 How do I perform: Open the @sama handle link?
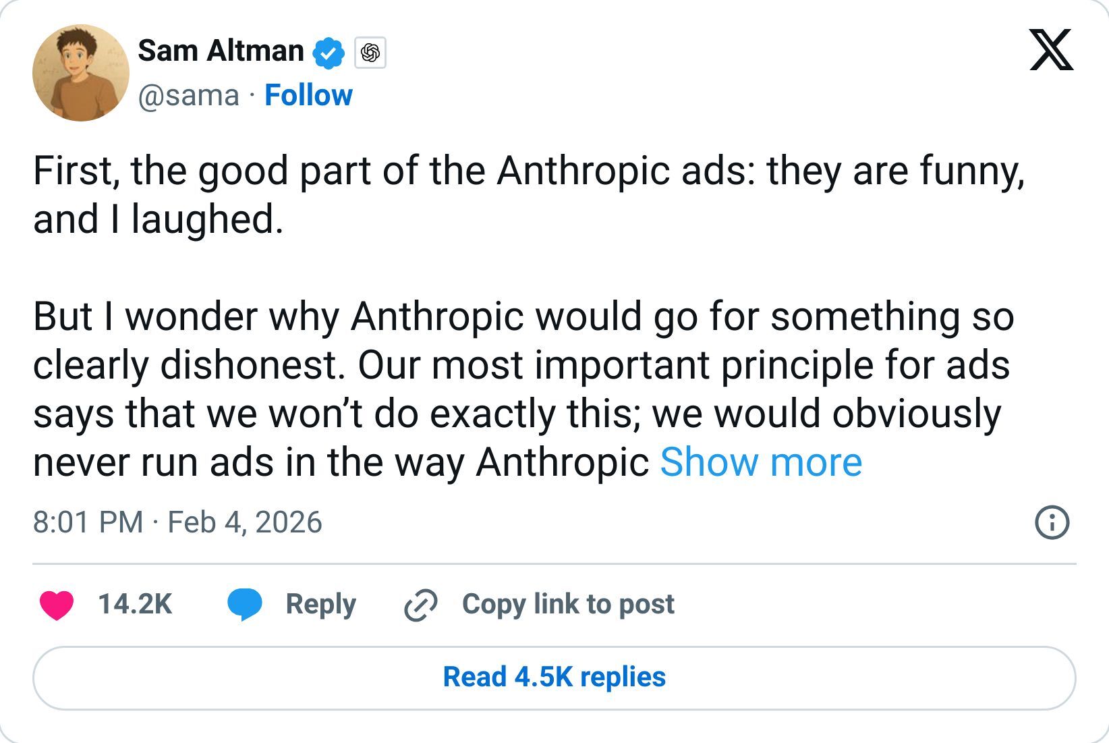[188, 95]
